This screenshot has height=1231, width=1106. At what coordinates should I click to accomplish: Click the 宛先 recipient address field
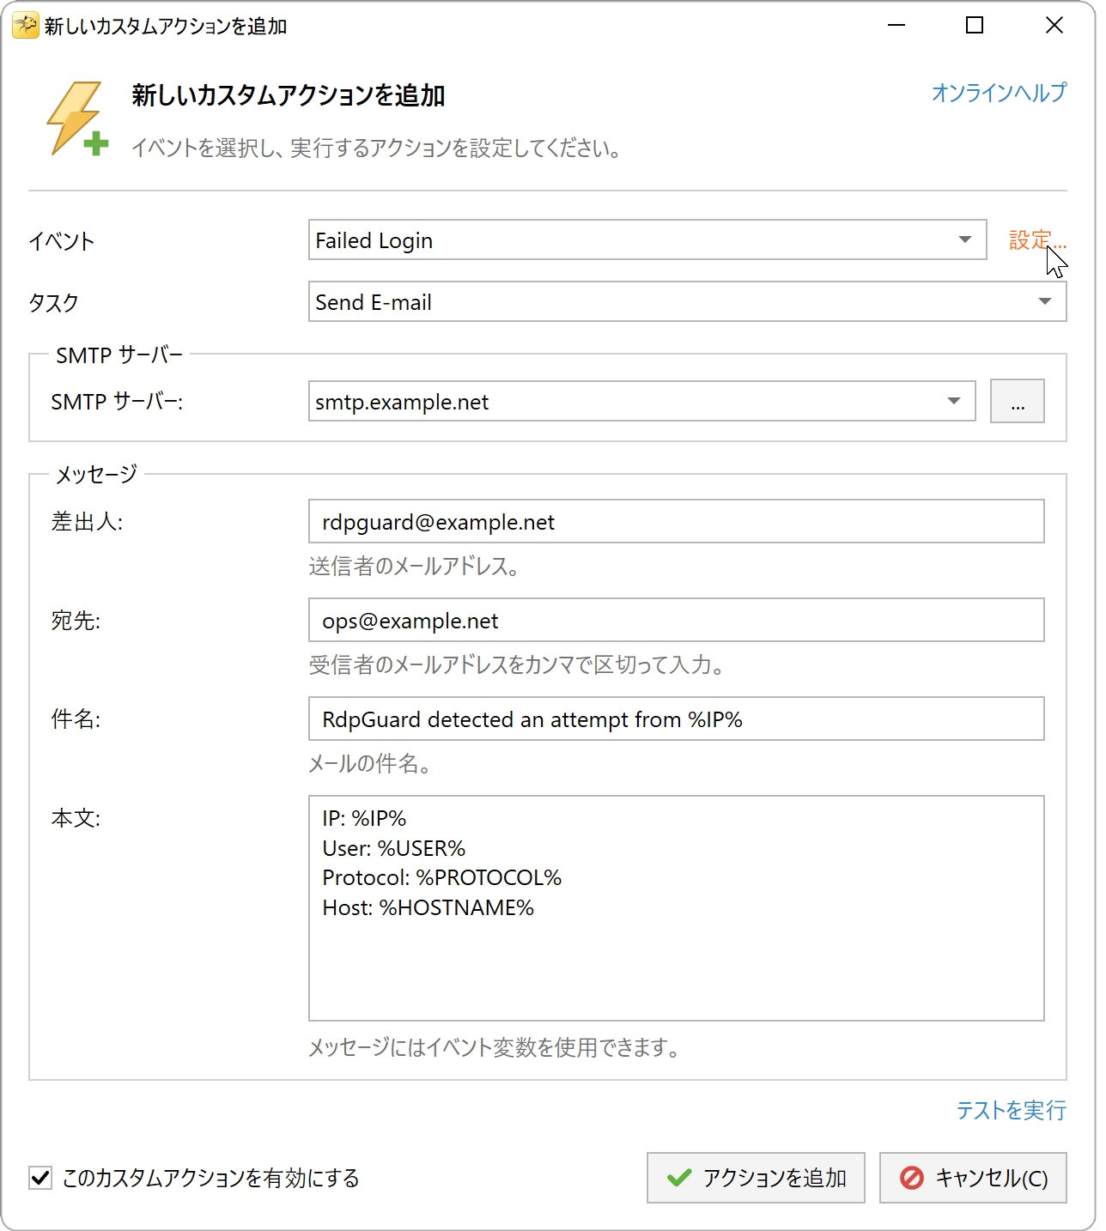(x=676, y=621)
